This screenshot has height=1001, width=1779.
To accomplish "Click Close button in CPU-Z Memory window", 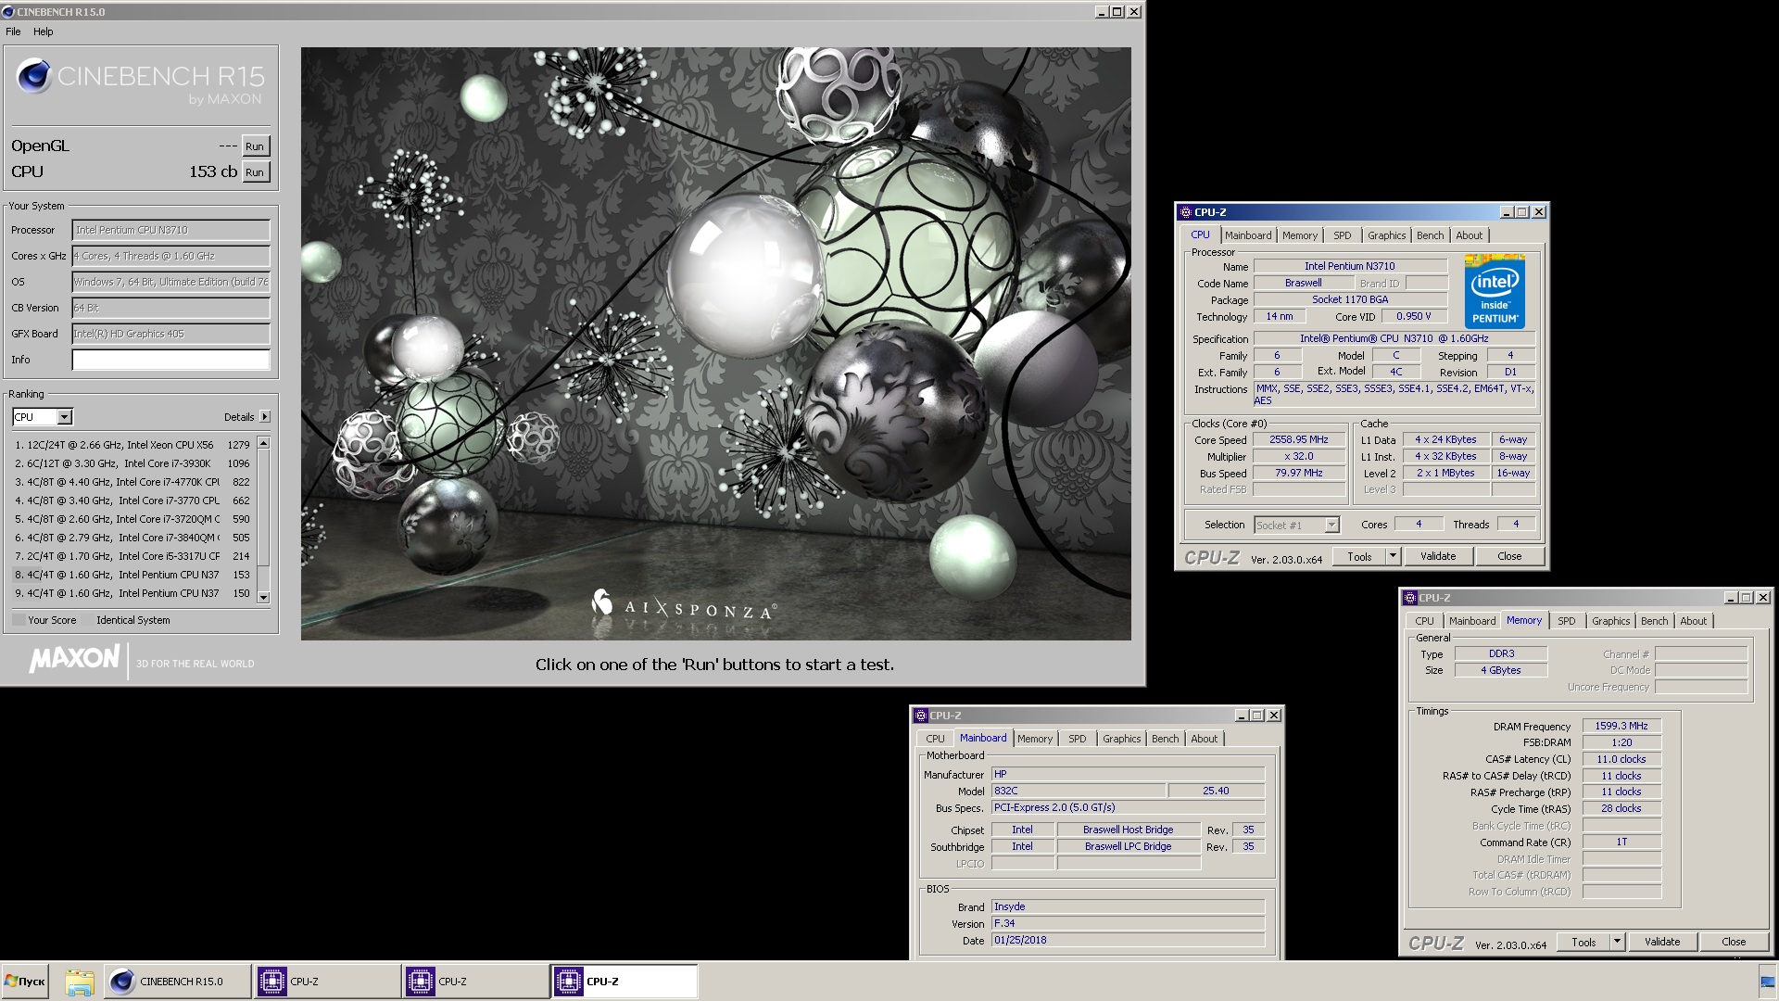I will [1734, 942].
